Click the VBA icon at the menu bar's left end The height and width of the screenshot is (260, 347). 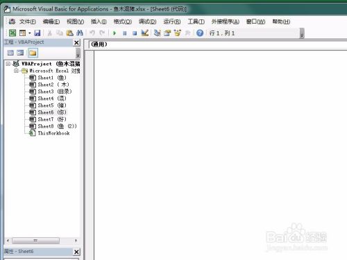(x=12, y=21)
